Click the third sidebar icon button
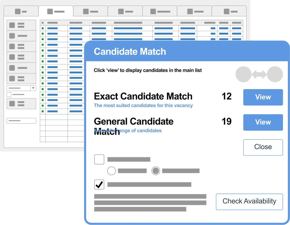The width and height of the screenshot is (290, 225). tap(21, 46)
